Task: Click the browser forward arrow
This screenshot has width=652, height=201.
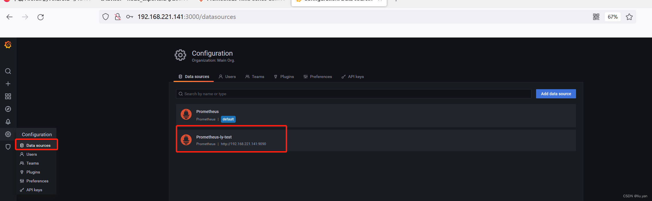Action: [x=25, y=17]
